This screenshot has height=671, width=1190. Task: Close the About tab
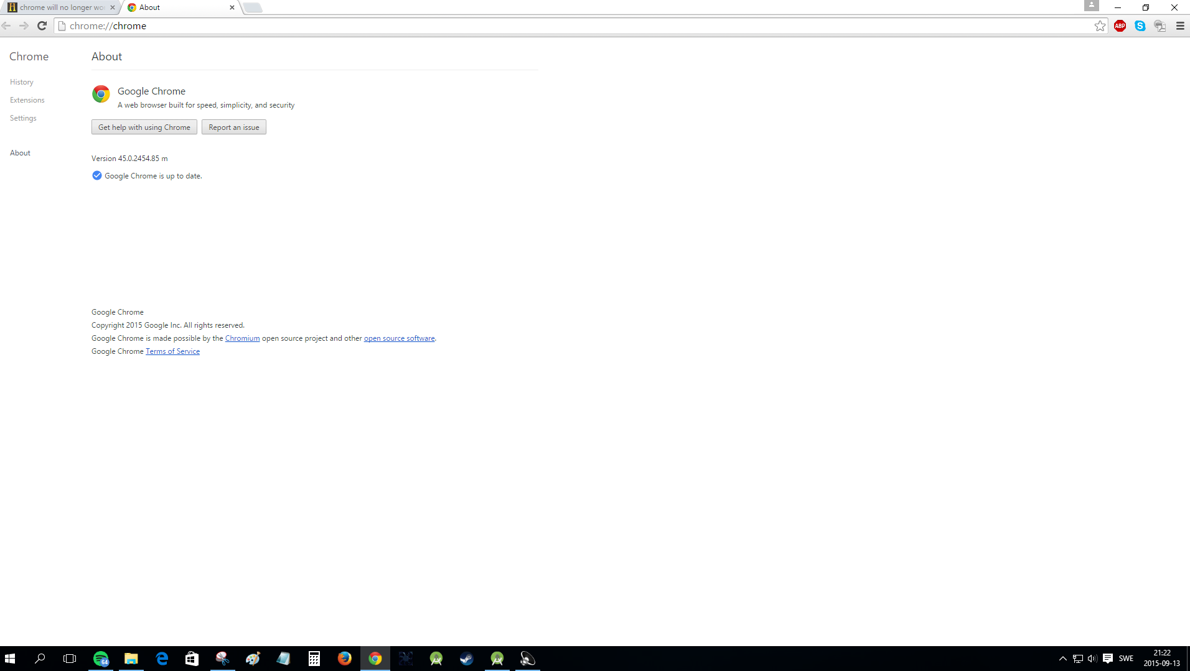232,7
